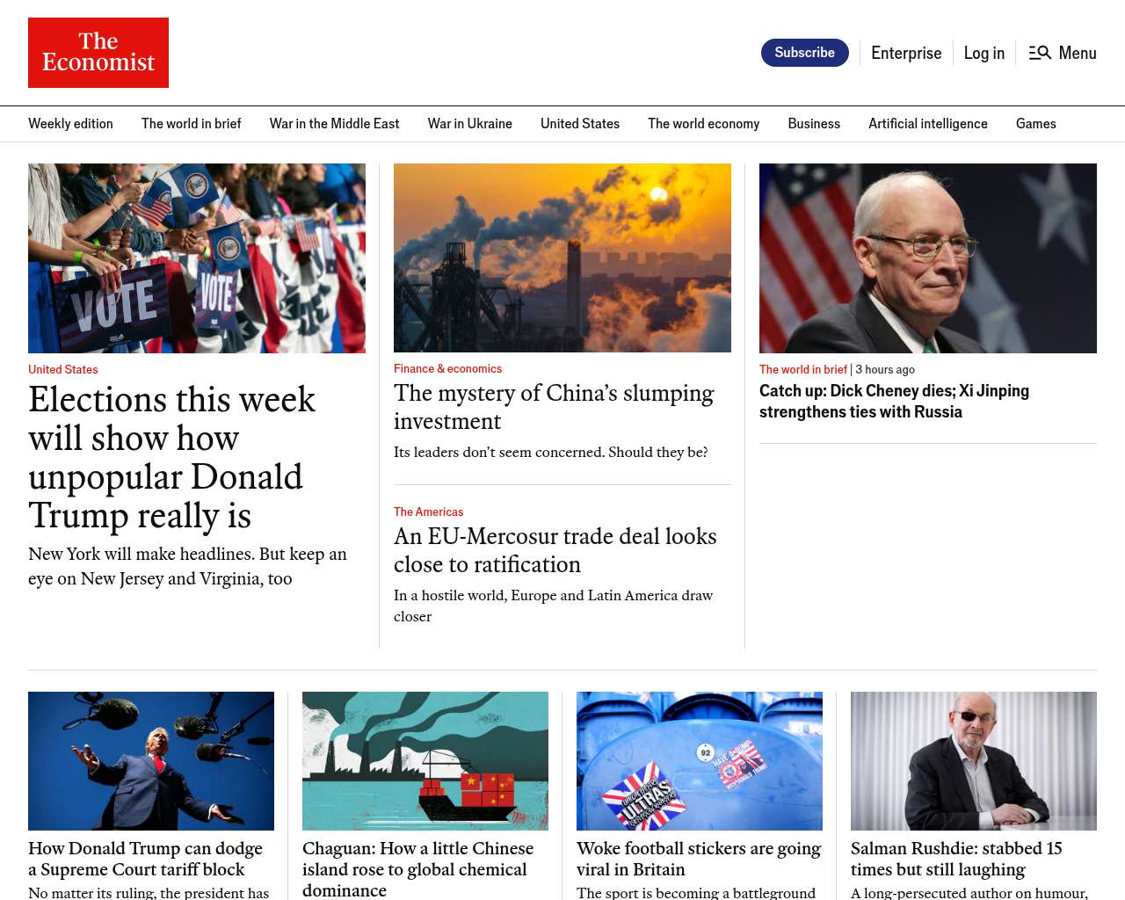Click The Economist red logo
The width and height of the screenshot is (1125, 900).
pyautogui.click(x=98, y=53)
